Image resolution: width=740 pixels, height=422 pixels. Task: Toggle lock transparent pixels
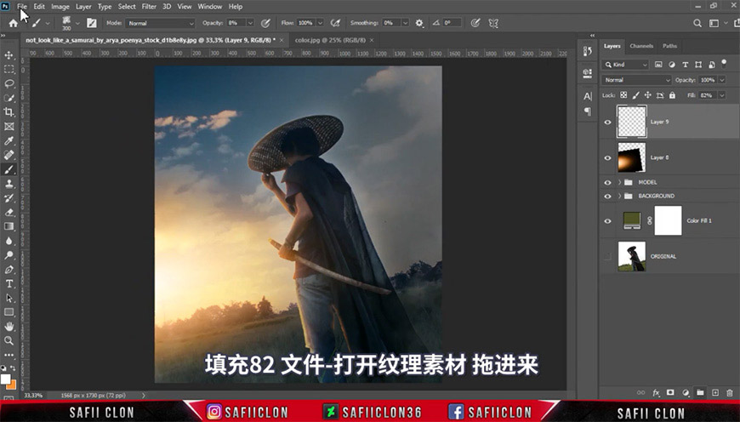[623, 95]
